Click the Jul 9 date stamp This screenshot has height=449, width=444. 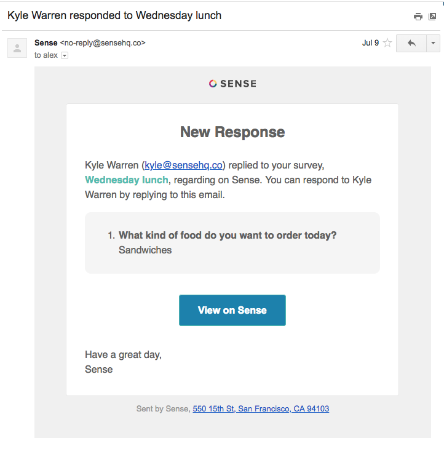370,43
